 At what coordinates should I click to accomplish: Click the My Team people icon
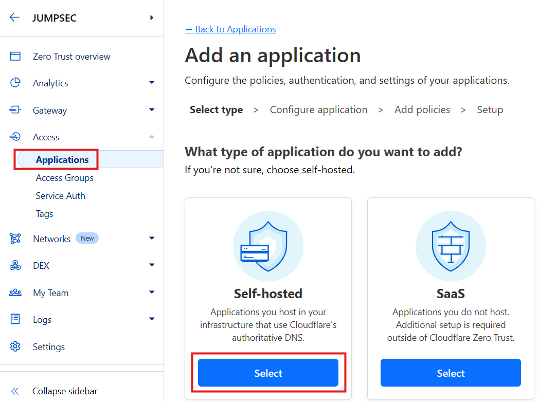15,293
